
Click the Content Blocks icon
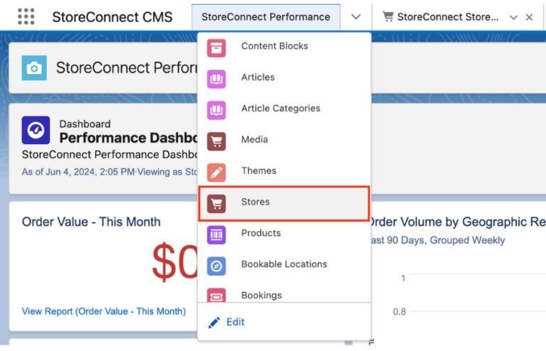click(x=216, y=46)
